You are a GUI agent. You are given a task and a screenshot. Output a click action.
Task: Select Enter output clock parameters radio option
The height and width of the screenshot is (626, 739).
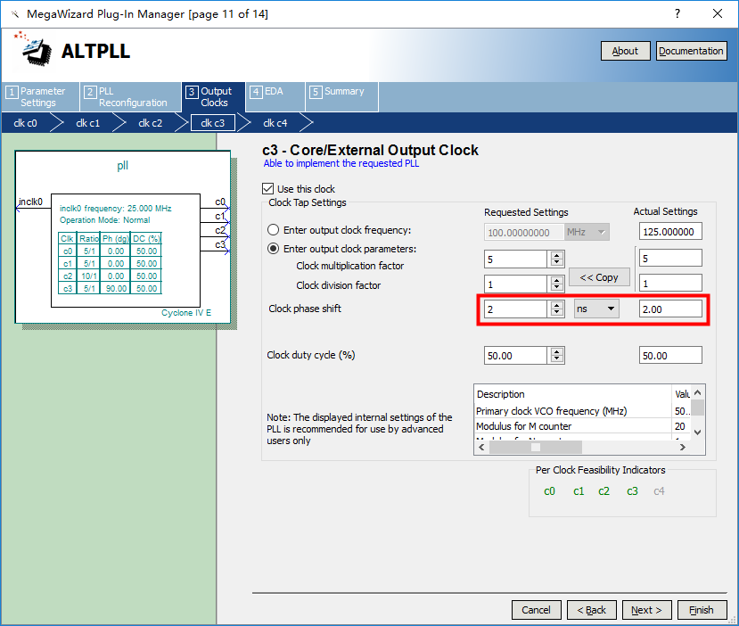point(274,249)
